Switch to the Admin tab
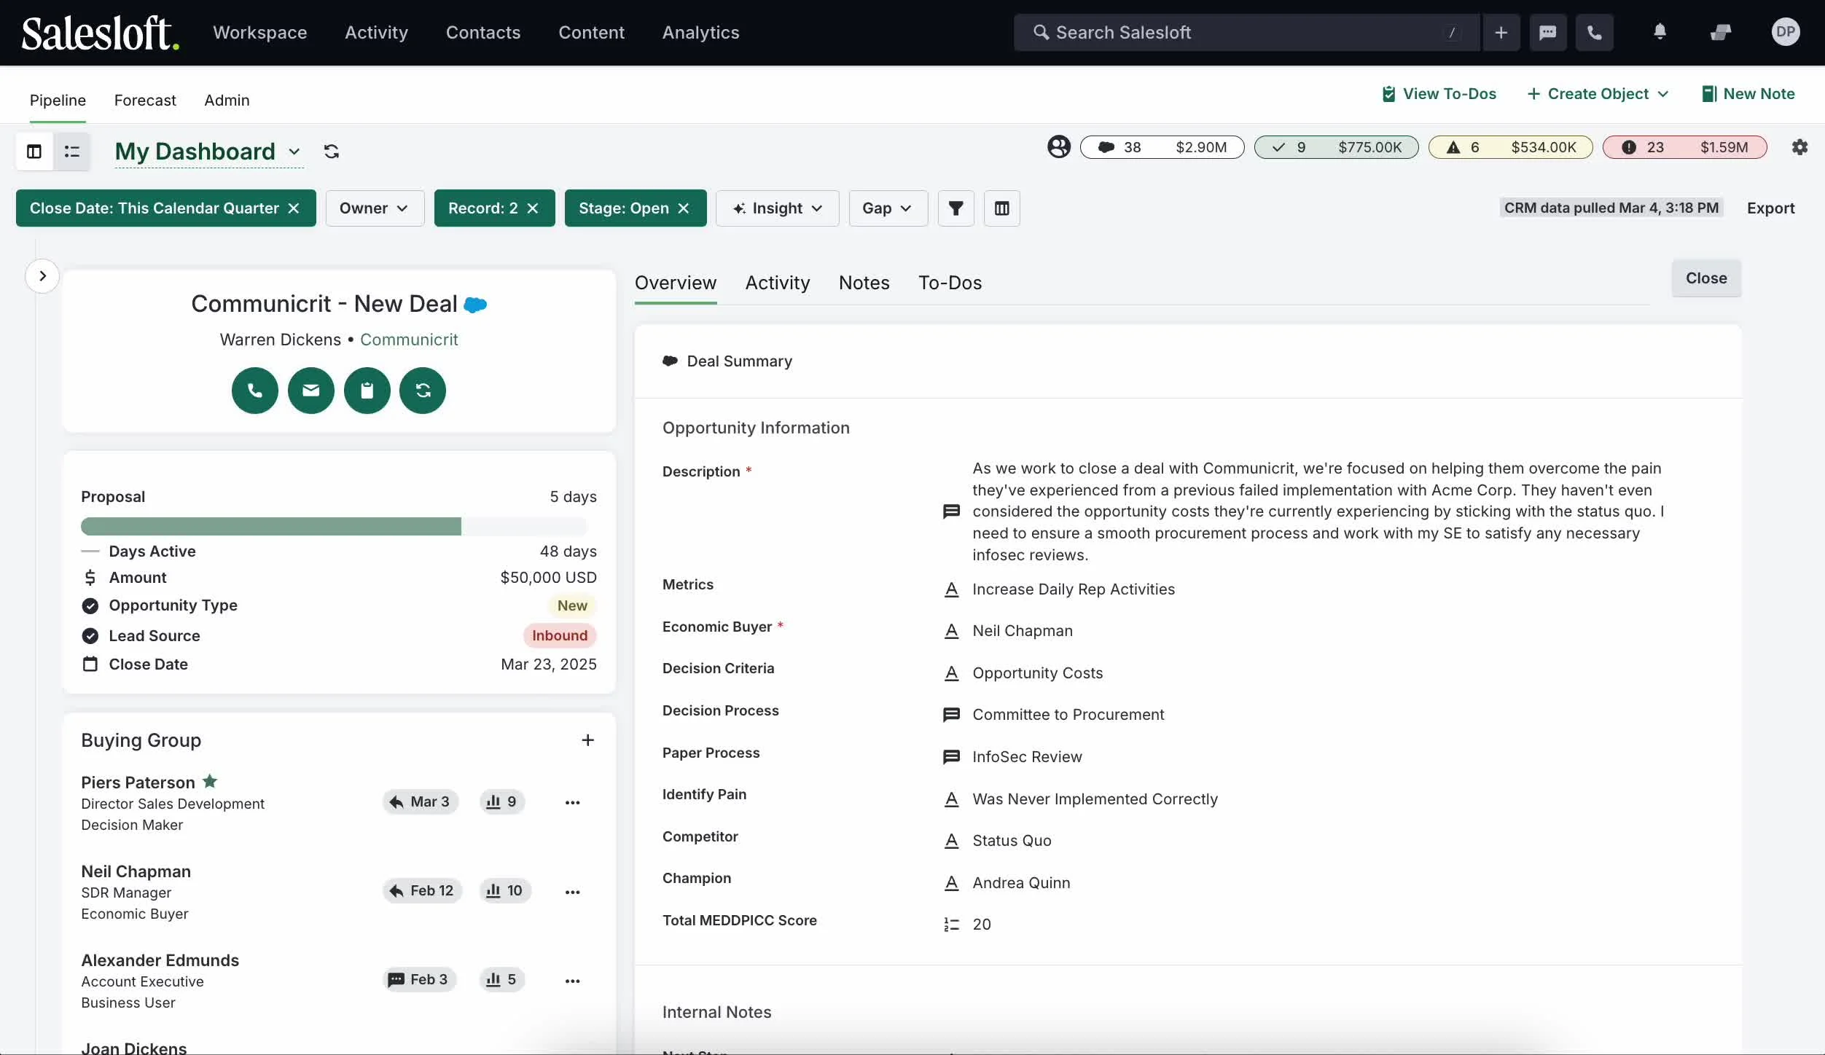Screen dimensions: 1825x1055 pos(227,101)
